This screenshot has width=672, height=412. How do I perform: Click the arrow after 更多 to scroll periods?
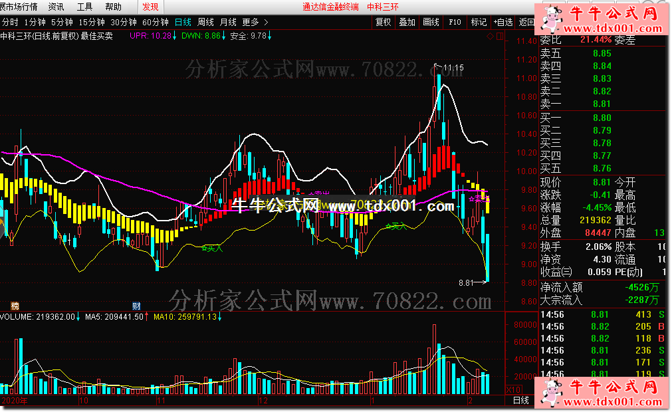click(265, 22)
